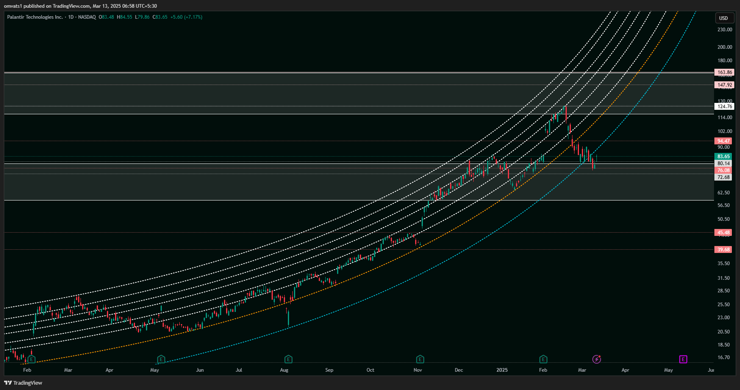Click the Oct label on the time axis
The image size is (740, 390).
click(370, 370)
